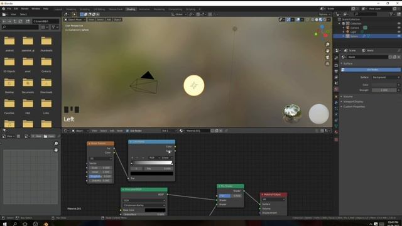The height and width of the screenshot is (226, 402).
Task: Expand the Volume panel
Action: (348, 97)
